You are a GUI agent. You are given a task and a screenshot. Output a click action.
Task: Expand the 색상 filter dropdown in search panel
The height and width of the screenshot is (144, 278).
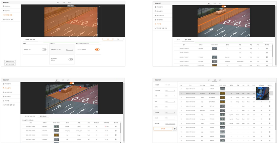[171, 101]
